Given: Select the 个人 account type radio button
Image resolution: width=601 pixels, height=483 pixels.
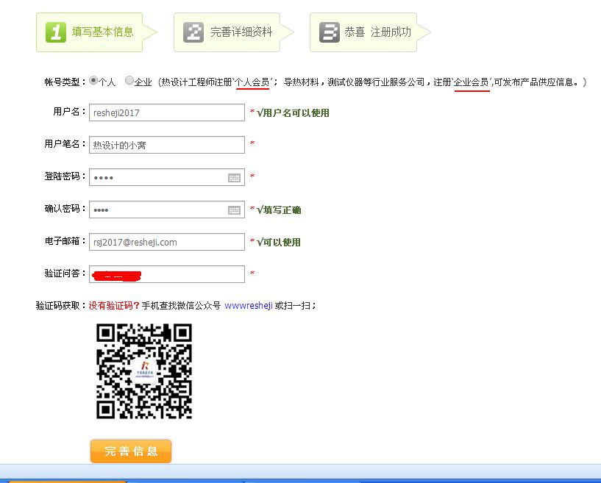Looking at the screenshot, I should click(93, 81).
